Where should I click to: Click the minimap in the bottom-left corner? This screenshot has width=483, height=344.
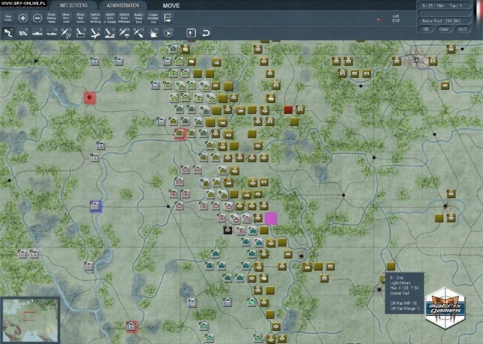tap(30, 321)
